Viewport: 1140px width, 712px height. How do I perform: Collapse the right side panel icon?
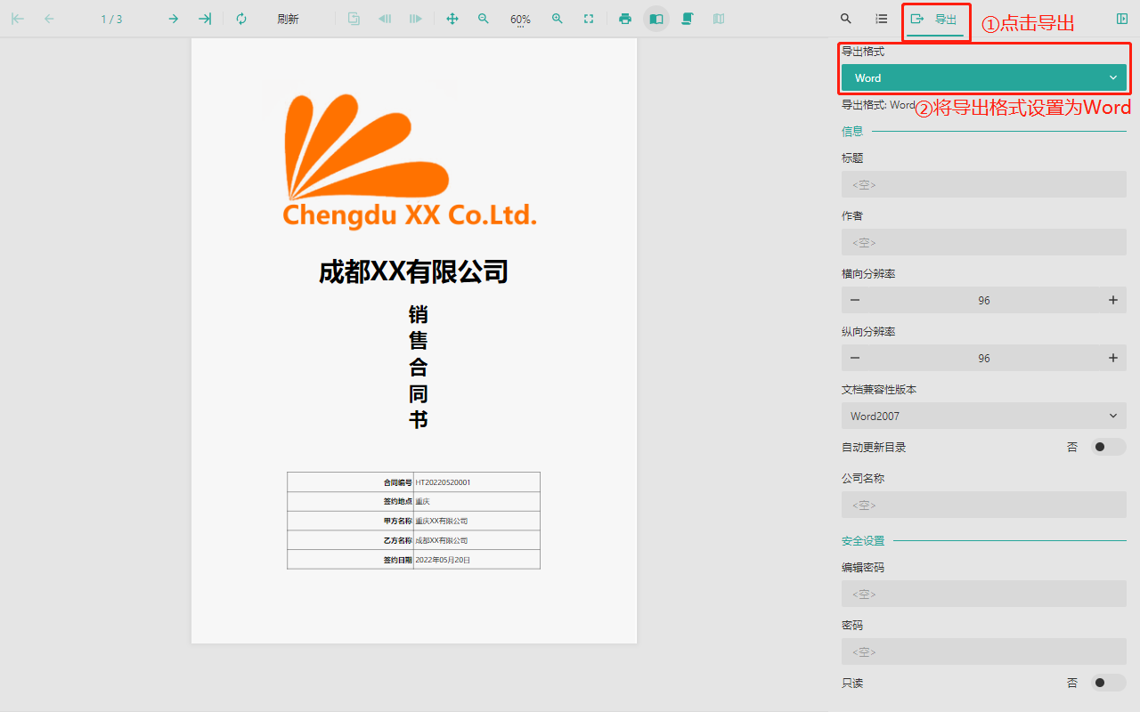(x=1121, y=19)
